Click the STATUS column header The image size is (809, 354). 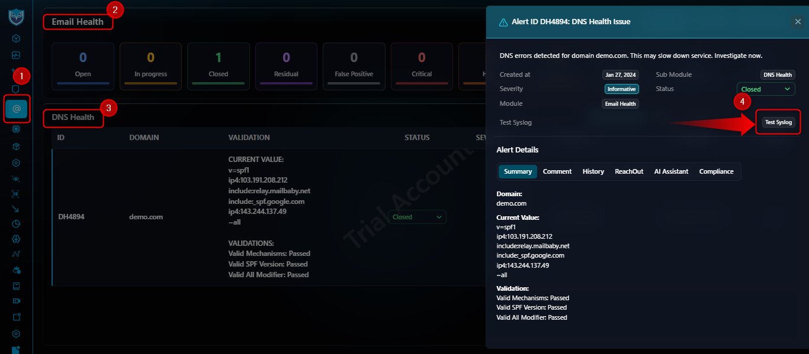[417, 137]
